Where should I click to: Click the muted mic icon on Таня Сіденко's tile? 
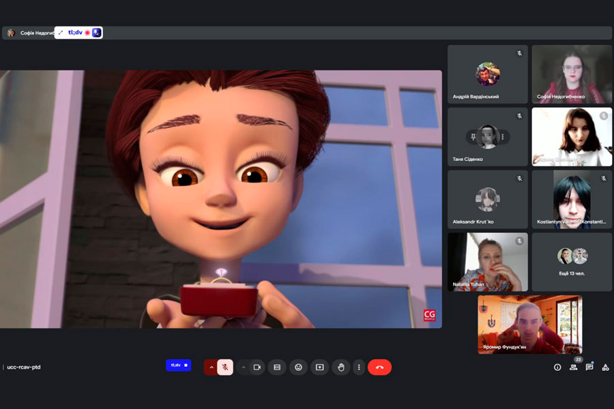pyautogui.click(x=519, y=116)
